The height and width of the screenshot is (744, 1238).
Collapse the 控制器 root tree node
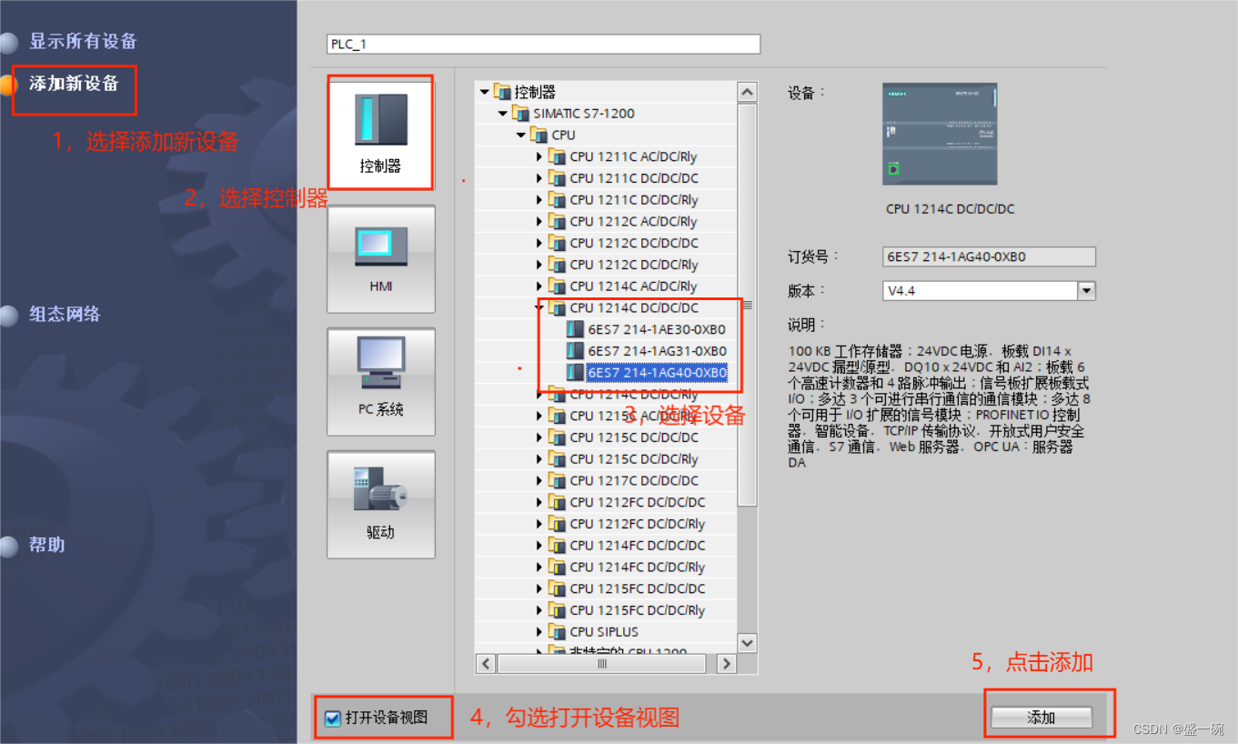point(485,92)
